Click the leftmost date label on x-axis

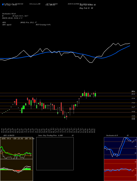point(2,130)
